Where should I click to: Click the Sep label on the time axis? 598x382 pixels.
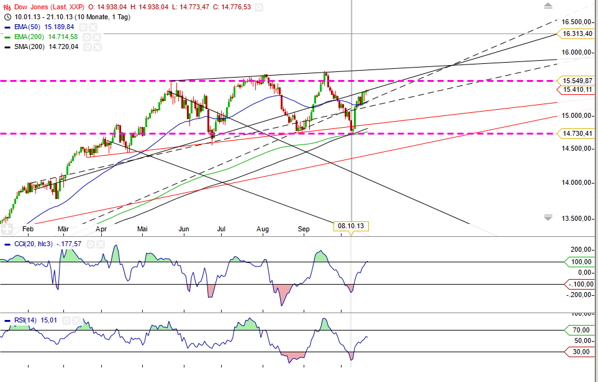[x=302, y=229]
